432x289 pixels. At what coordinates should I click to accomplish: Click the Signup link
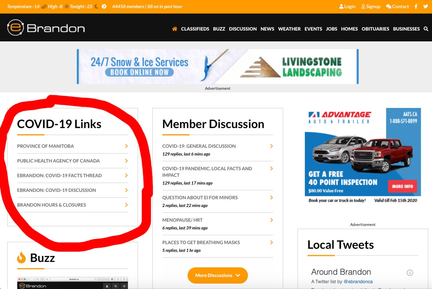[371, 6]
